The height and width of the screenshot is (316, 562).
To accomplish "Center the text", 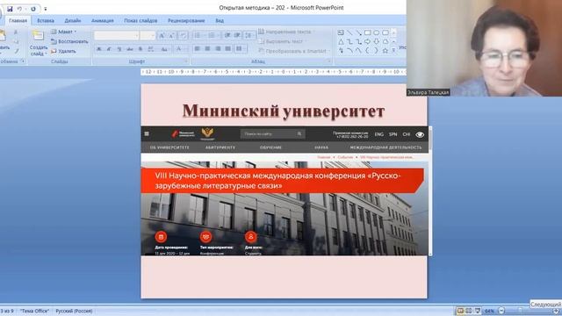I will [x=207, y=49].
